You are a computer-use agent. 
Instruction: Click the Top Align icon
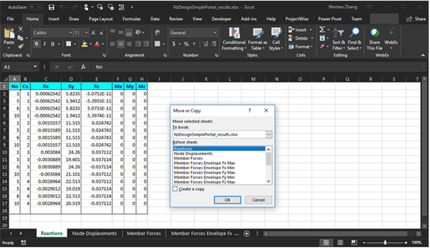tap(112, 32)
